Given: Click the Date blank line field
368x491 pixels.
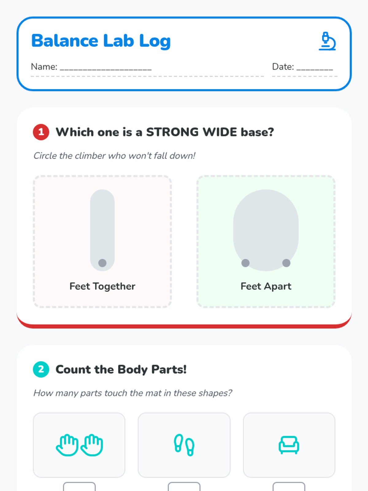Looking at the screenshot, I should [x=315, y=67].
